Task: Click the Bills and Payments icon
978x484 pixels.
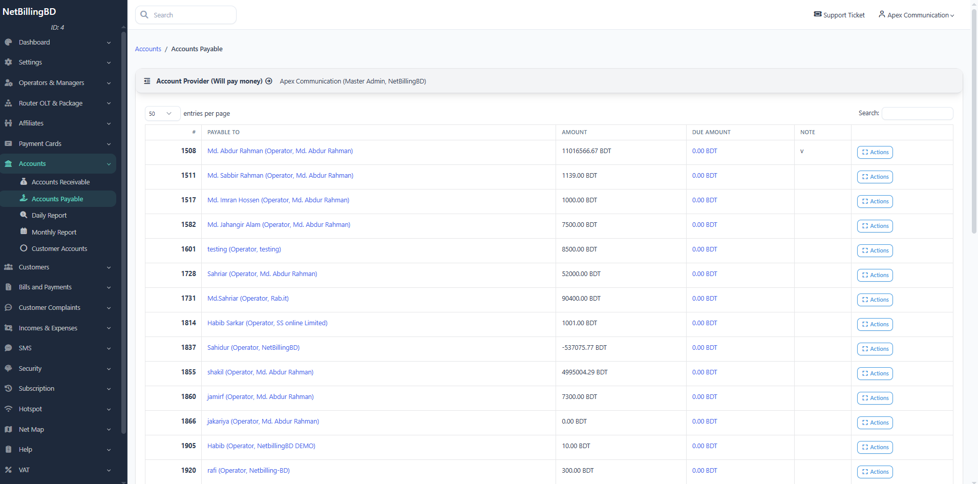Action: tap(8, 287)
